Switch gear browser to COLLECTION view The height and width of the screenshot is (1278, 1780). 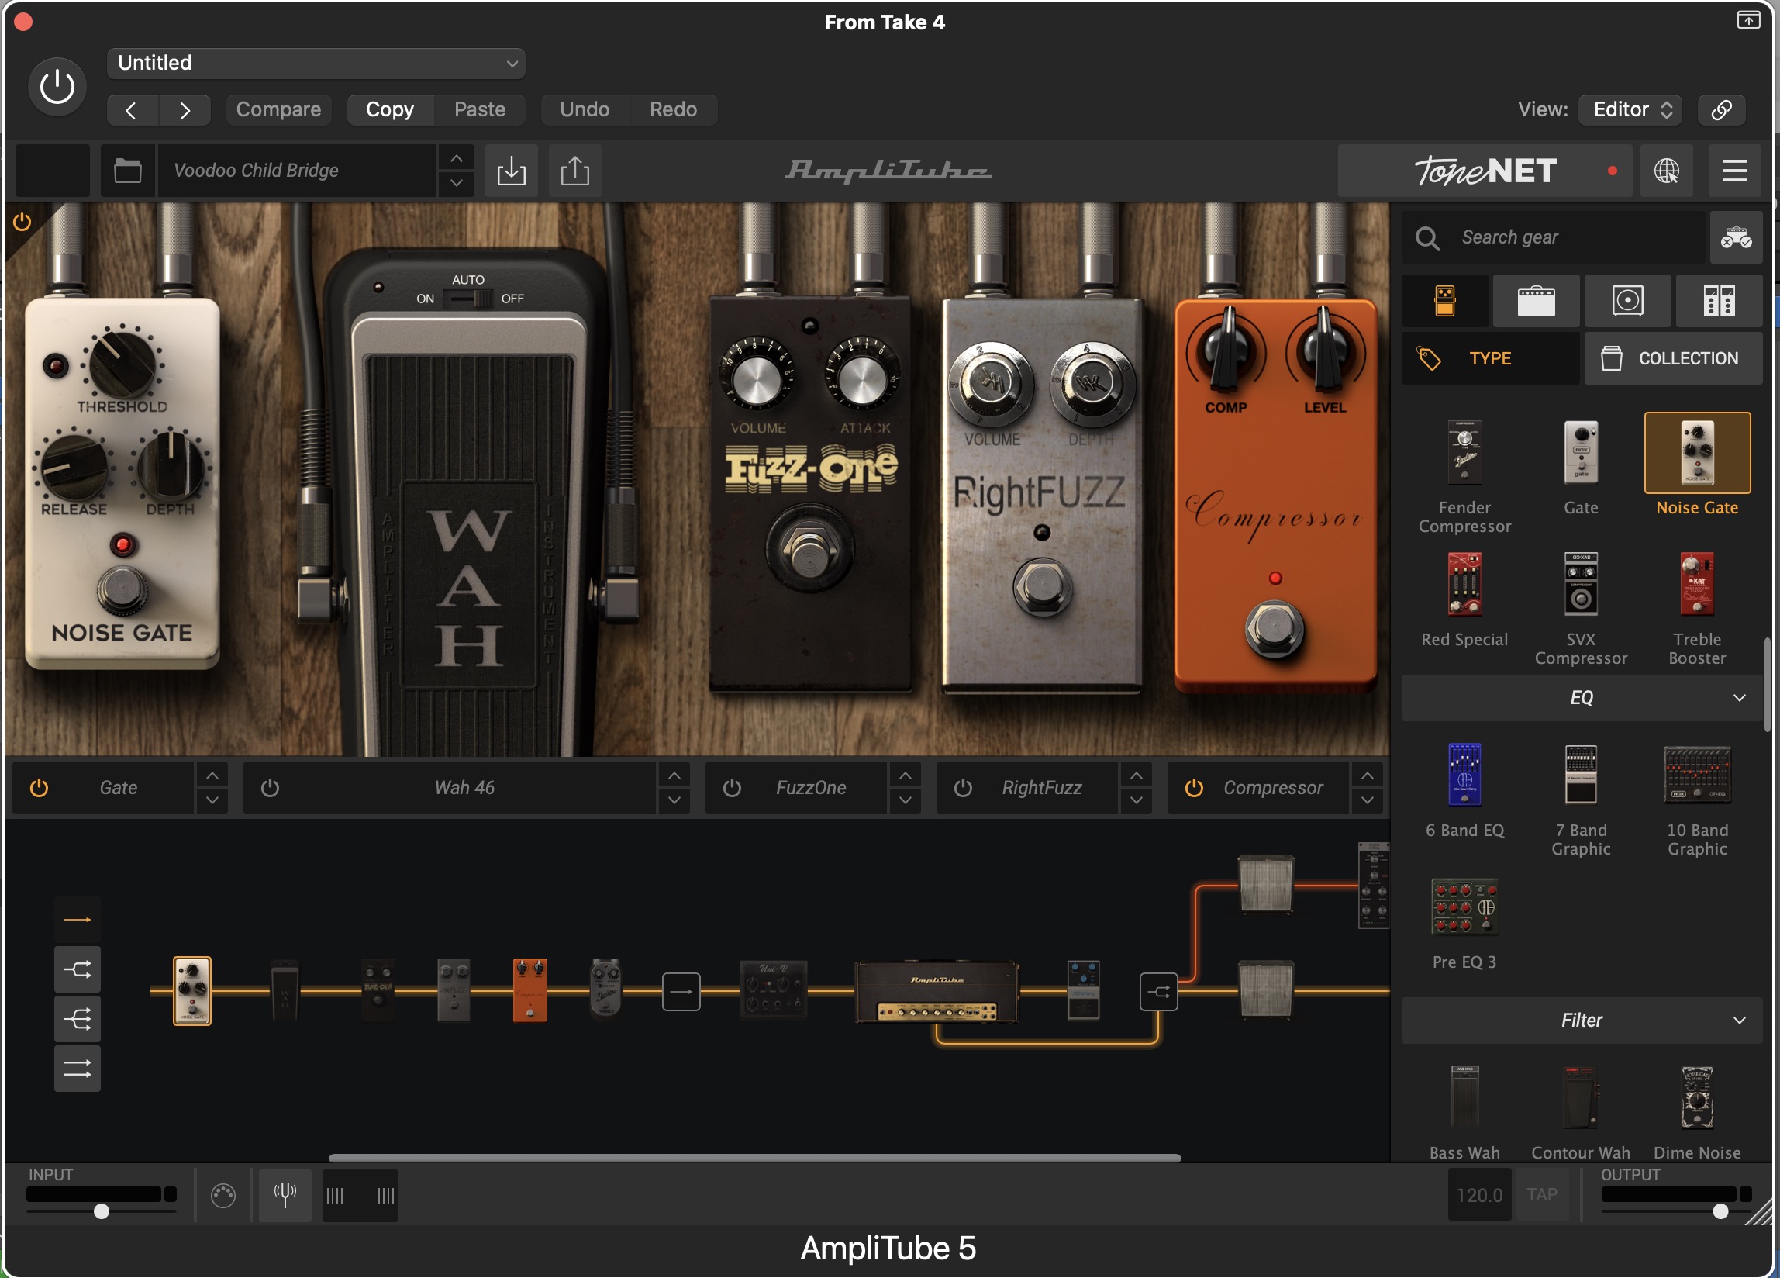click(x=1673, y=358)
